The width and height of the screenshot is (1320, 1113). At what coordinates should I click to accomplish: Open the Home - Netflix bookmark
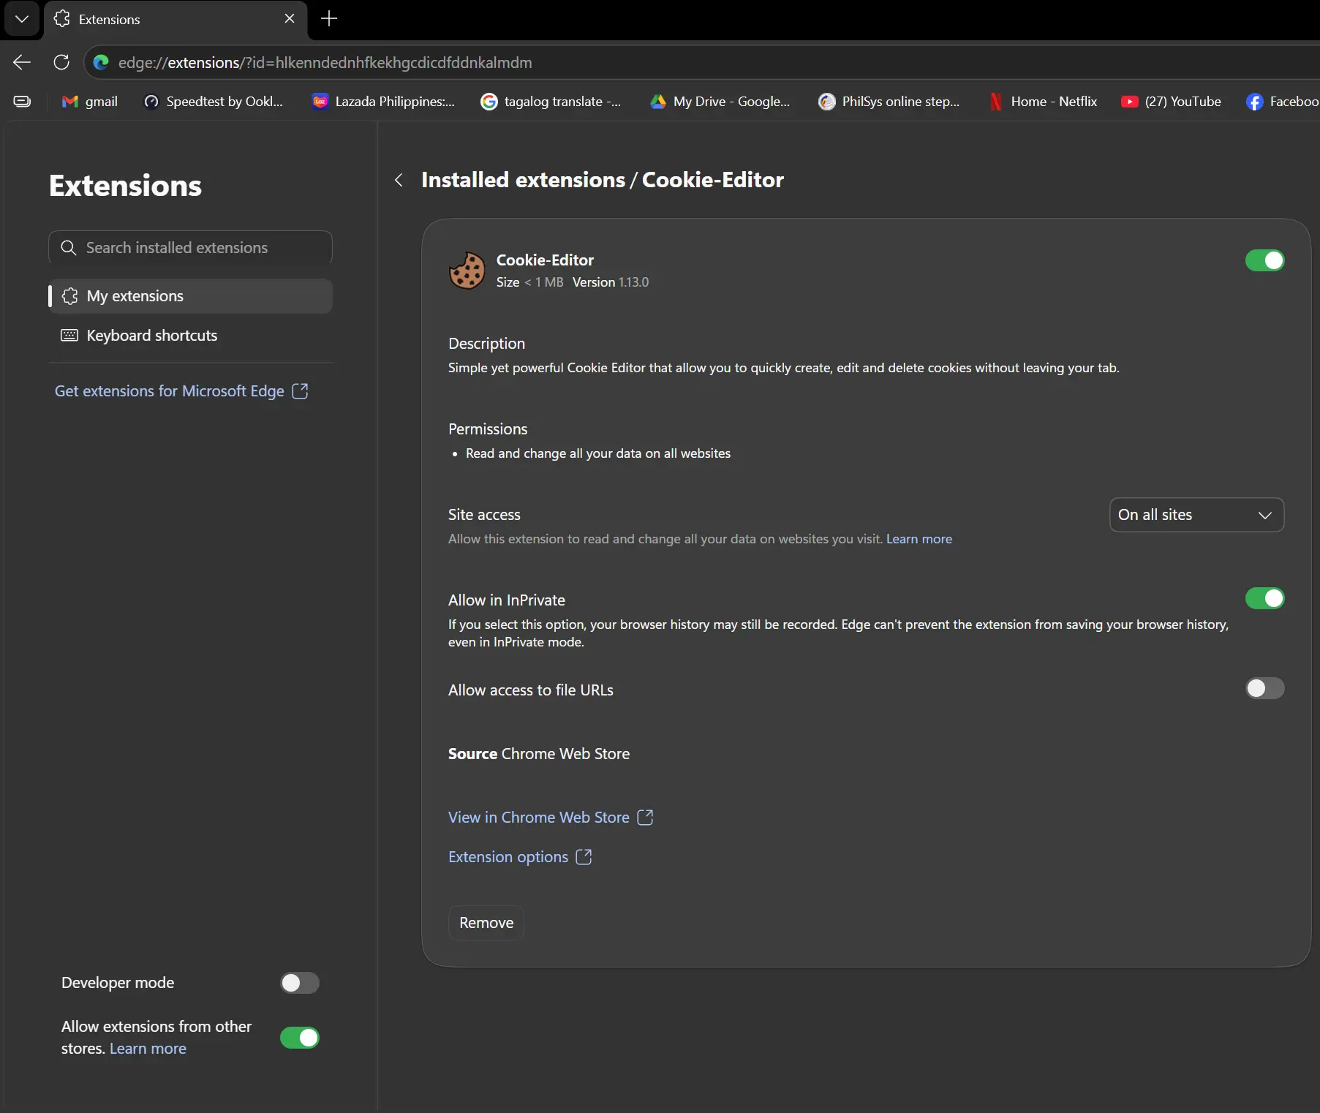1043,102
